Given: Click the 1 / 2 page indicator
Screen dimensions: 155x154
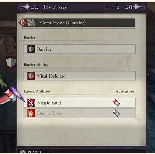Looking at the screenshot, I should coord(113,7).
